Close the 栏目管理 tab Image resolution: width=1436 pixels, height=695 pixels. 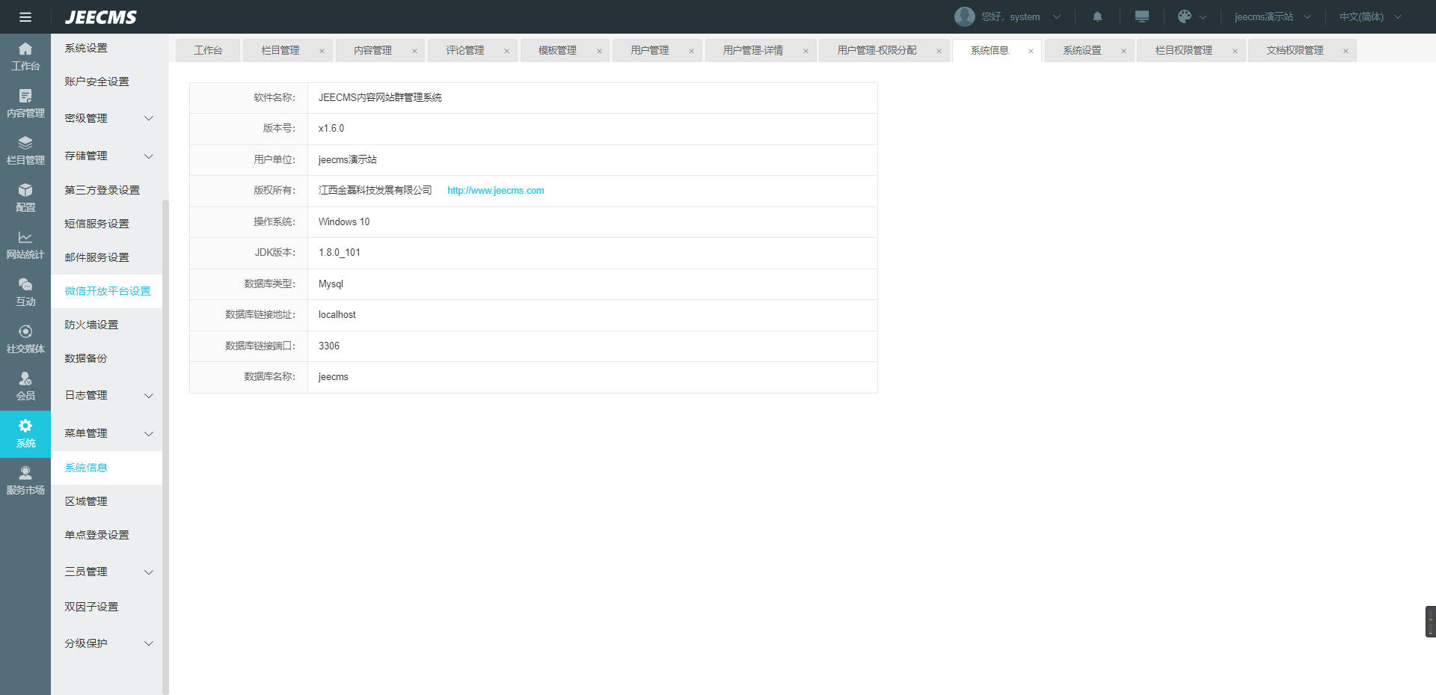tap(322, 51)
